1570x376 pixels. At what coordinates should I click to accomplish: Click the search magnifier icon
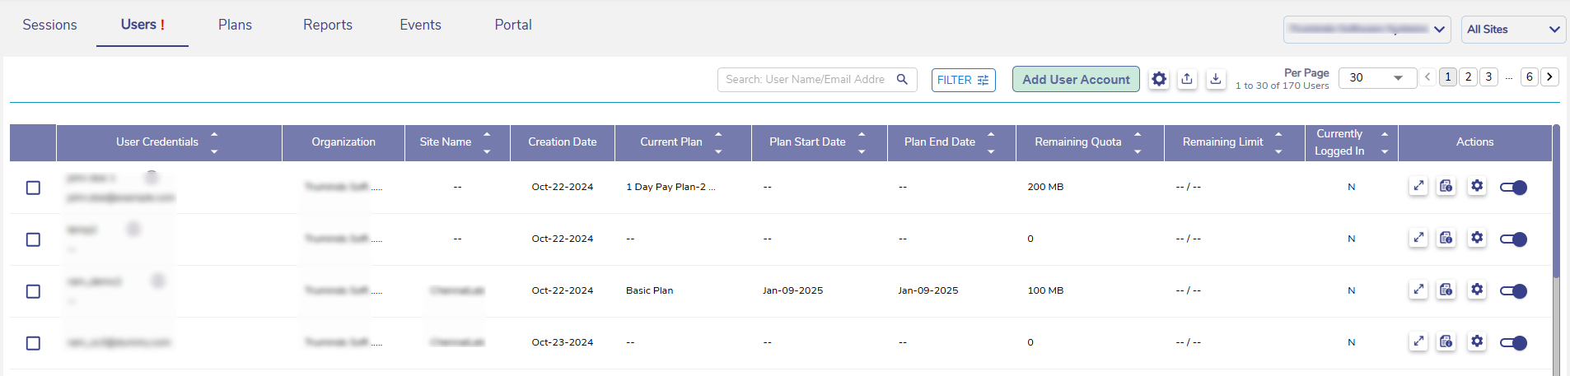[902, 80]
